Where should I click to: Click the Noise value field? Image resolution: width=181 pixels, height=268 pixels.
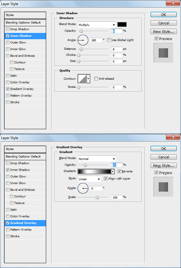[x=117, y=87]
